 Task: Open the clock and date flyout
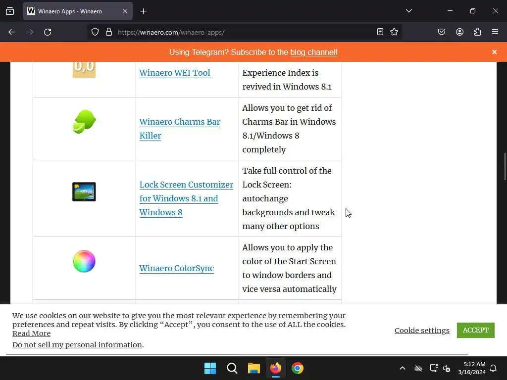472,368
